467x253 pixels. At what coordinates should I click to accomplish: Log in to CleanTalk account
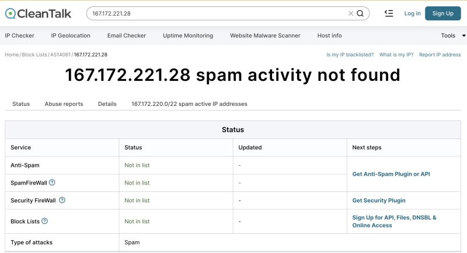(412, 13)
